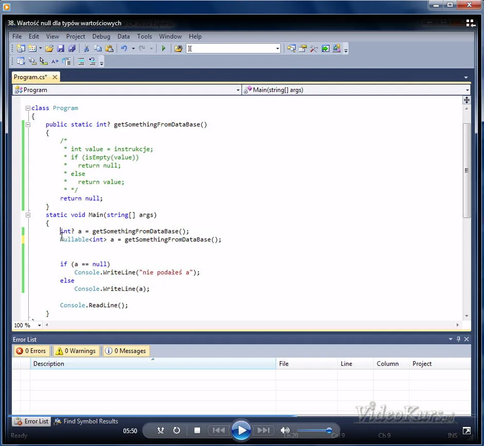Undo the last edit via the toolbar

124,48
